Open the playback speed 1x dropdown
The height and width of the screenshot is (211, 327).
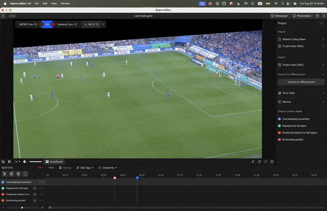(17, 162)
